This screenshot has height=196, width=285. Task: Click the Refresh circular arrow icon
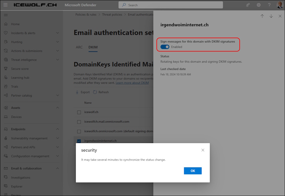pyautogui.click(x=95, y=92)
